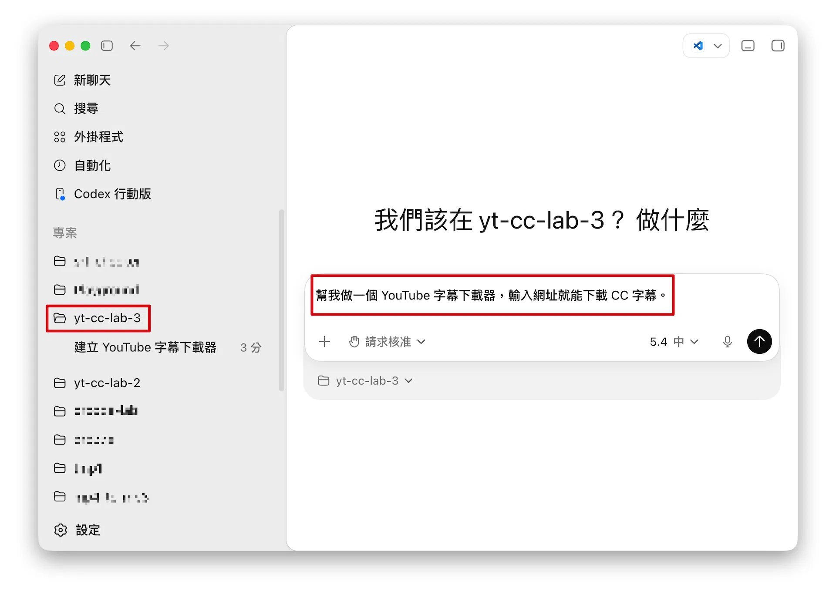The width and height of the screenshot is (836, 602).
Task: Toggle the bottom panel layout icon
Action: [x=748, y=46]
